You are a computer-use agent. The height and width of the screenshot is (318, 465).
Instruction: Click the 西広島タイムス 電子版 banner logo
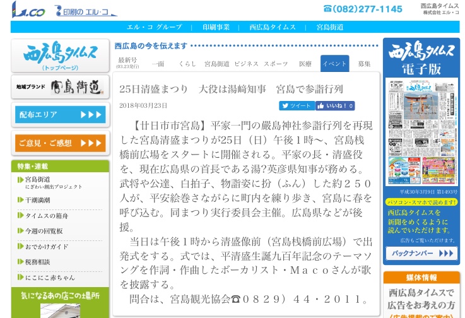click(x=421, y=59)
